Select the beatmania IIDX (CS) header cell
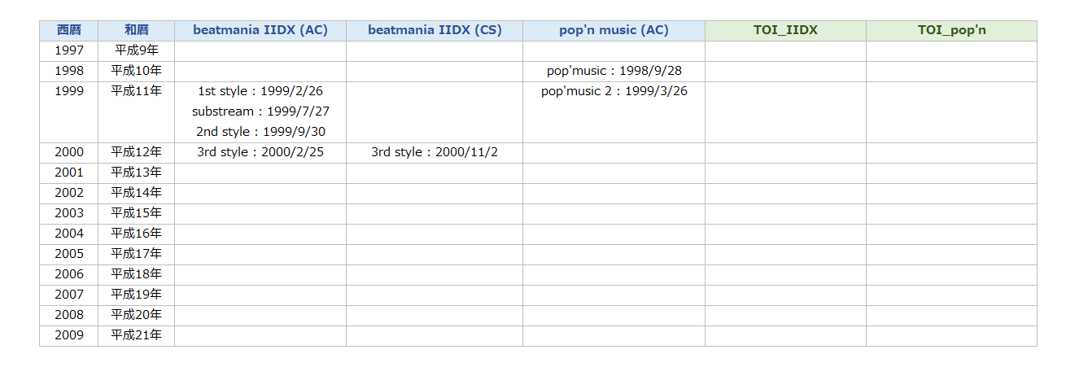Screen dimensions: 1079x367 tap(435, 31)
